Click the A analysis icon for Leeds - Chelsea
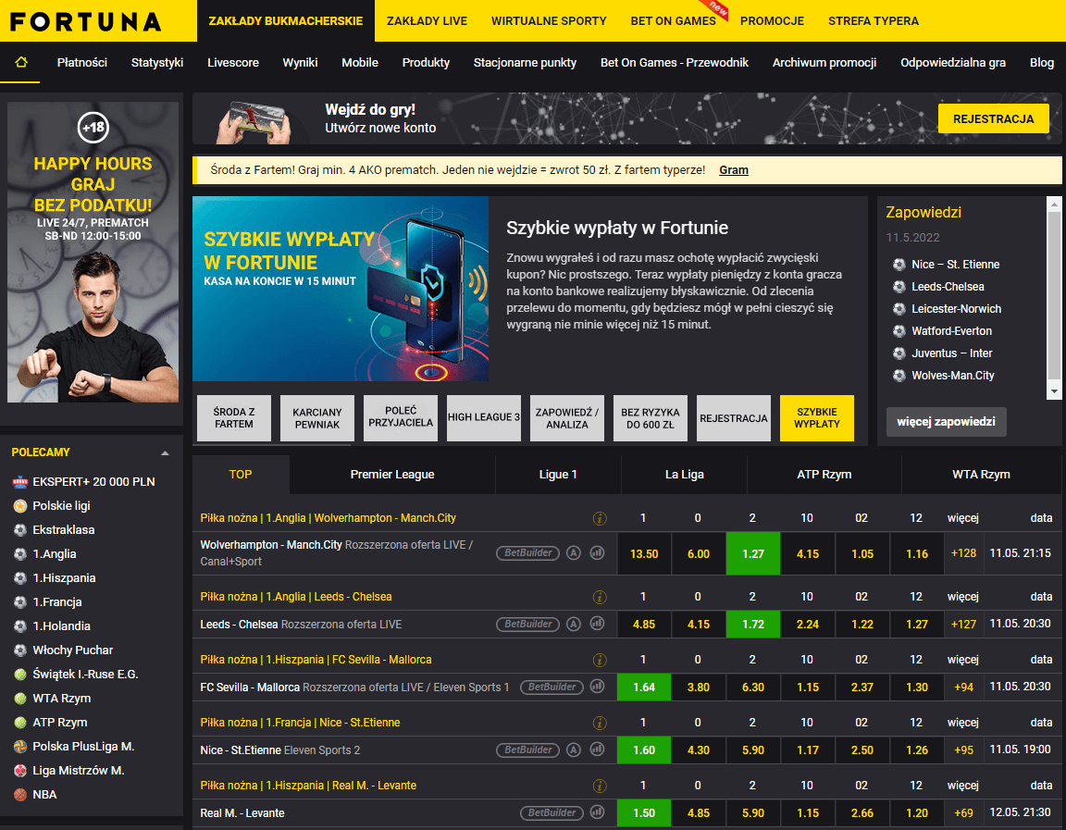 (574, 624)
